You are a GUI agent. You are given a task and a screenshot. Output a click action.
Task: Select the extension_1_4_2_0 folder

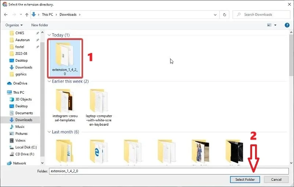coord(65,58)
